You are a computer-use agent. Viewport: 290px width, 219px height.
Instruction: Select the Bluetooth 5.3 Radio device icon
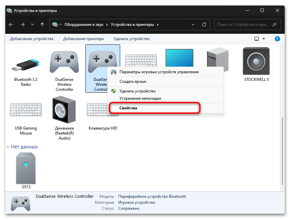25,65
